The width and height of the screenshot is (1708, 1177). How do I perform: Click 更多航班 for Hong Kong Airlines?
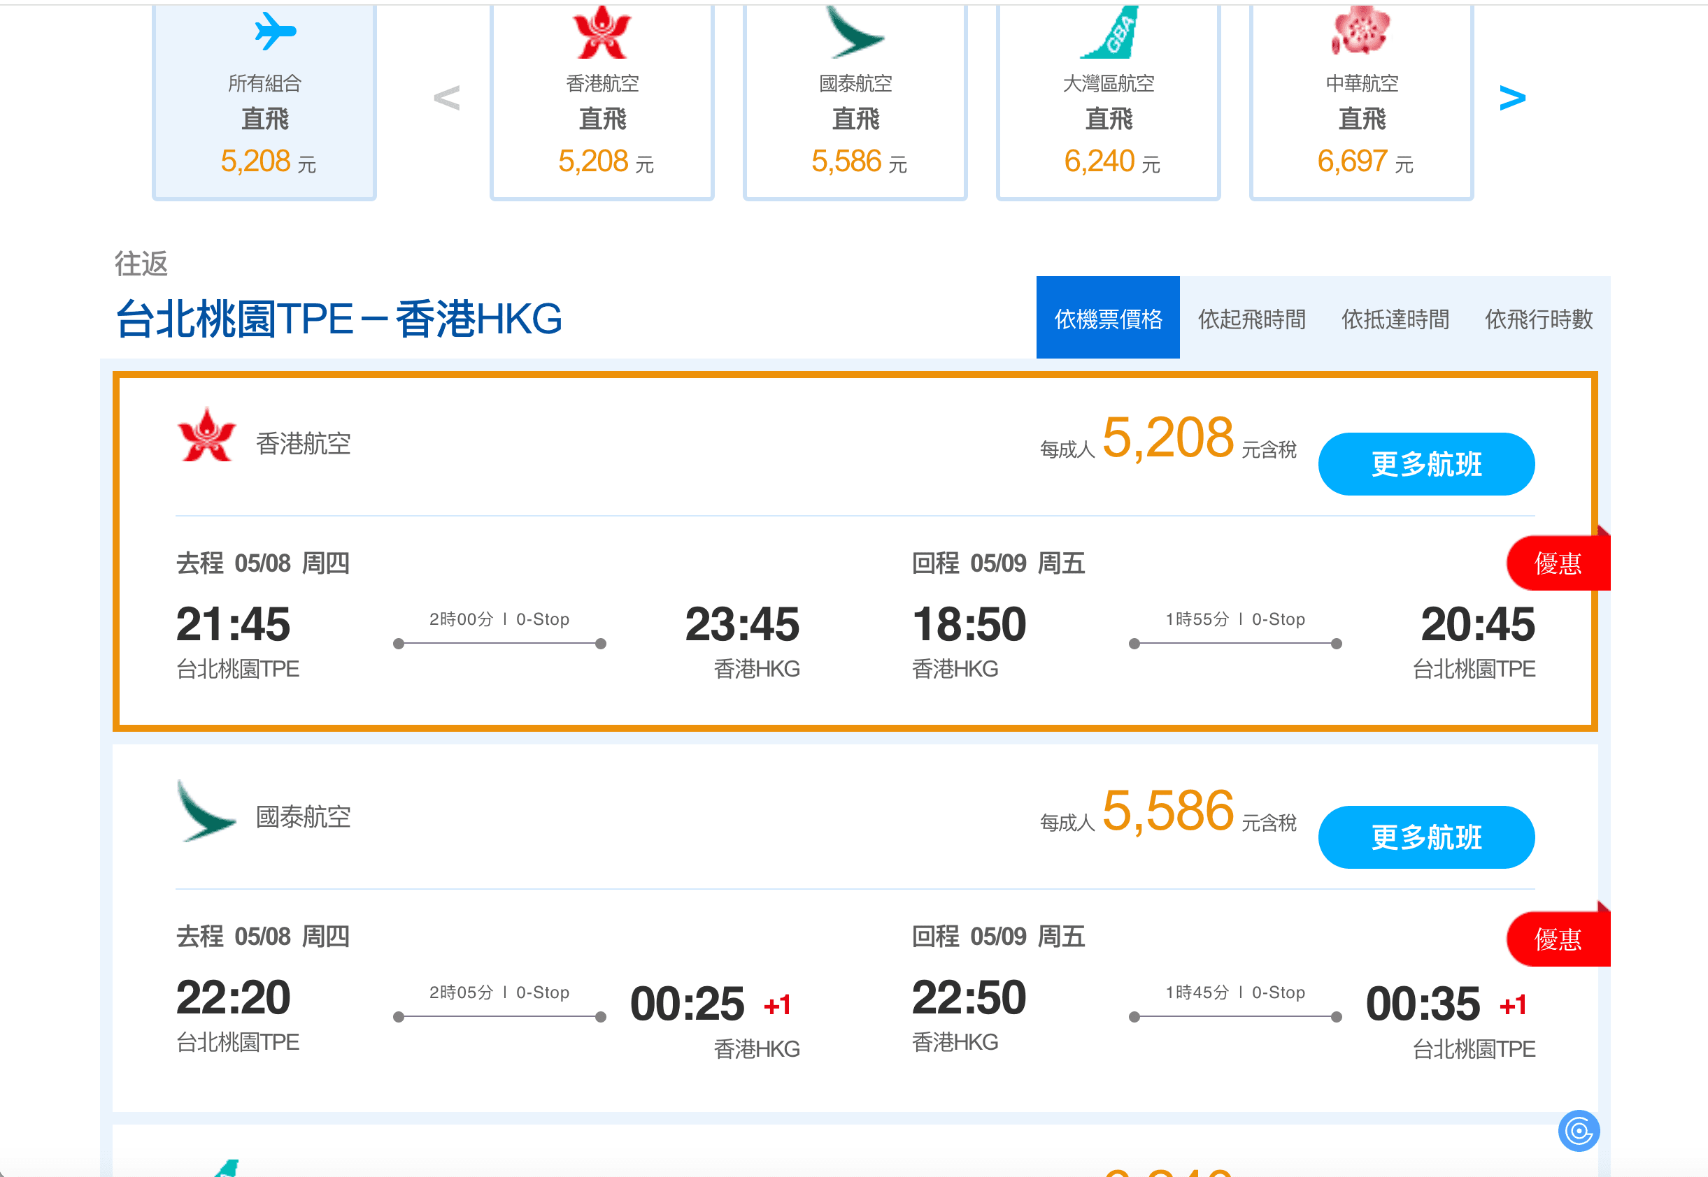point(1425,464)
